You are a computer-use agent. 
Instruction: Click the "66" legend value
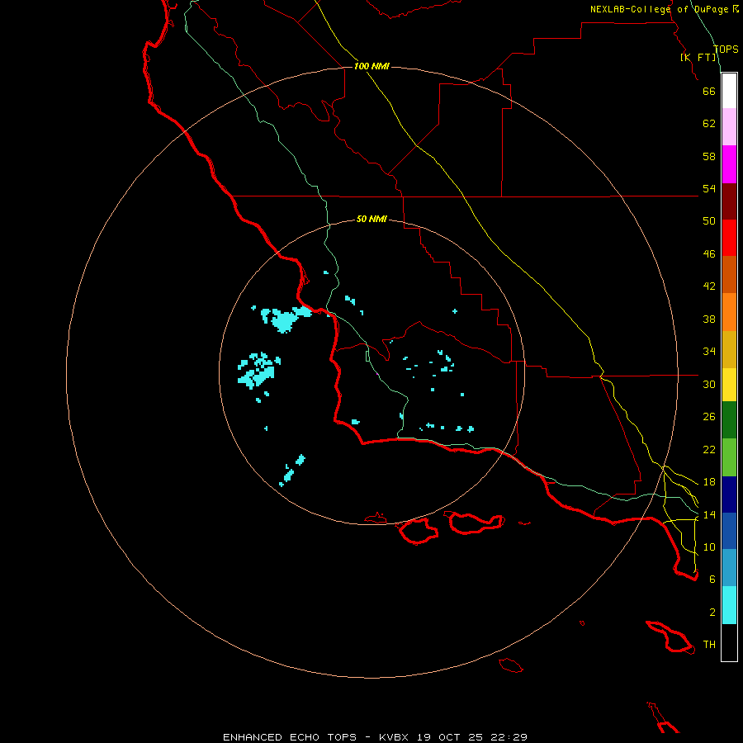[x=709, y=91]
